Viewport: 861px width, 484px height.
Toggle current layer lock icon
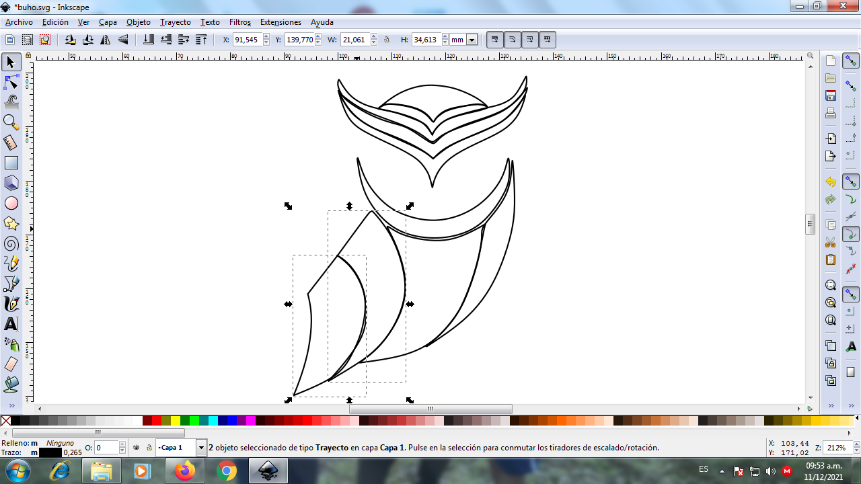pos(149,447)
